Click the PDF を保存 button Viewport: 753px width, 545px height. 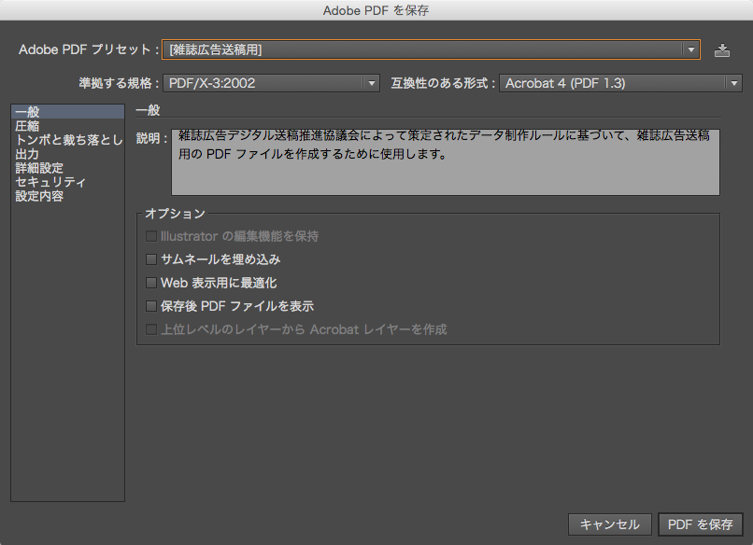click(700, 524)
